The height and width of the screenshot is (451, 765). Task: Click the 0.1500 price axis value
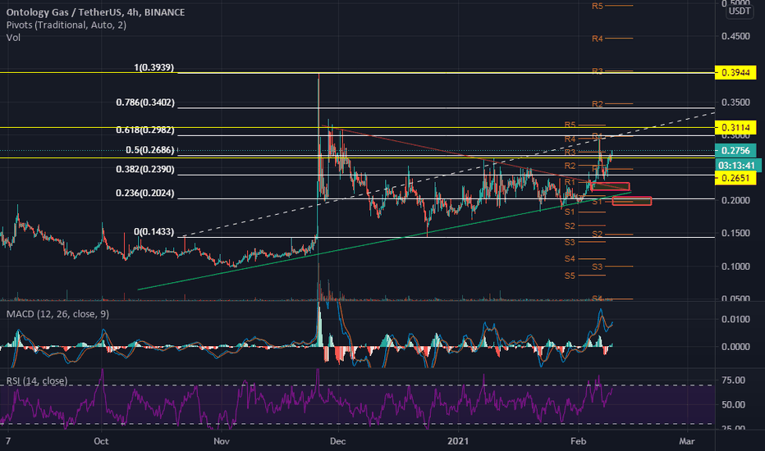(x=735, y=233)
